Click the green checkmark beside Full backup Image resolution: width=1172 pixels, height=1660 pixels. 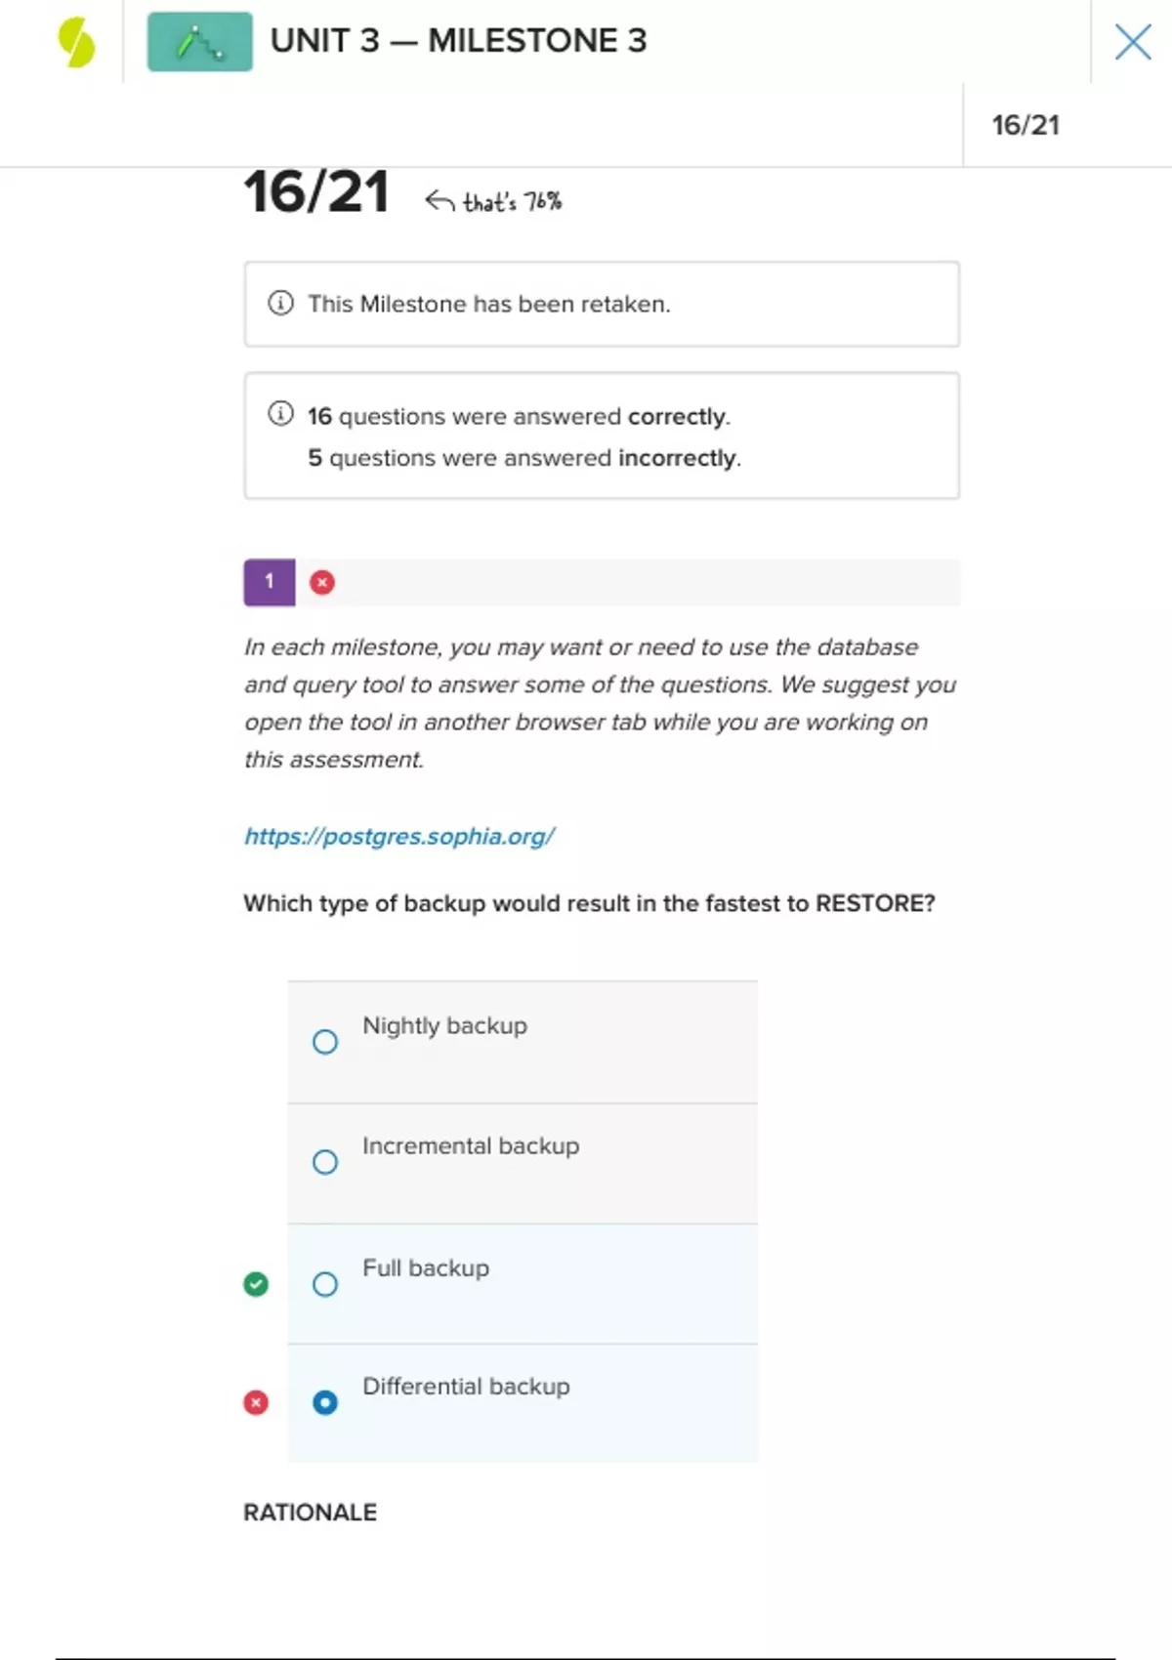tap(256, 1284)
